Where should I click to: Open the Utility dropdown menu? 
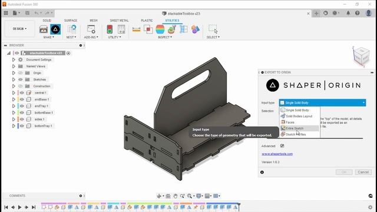(114, 37)
